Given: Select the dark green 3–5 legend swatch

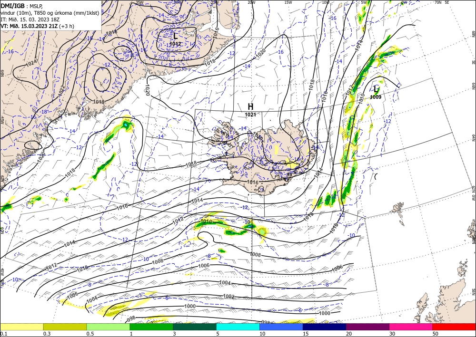Looking at the screenshot, I should coord(195,327).
